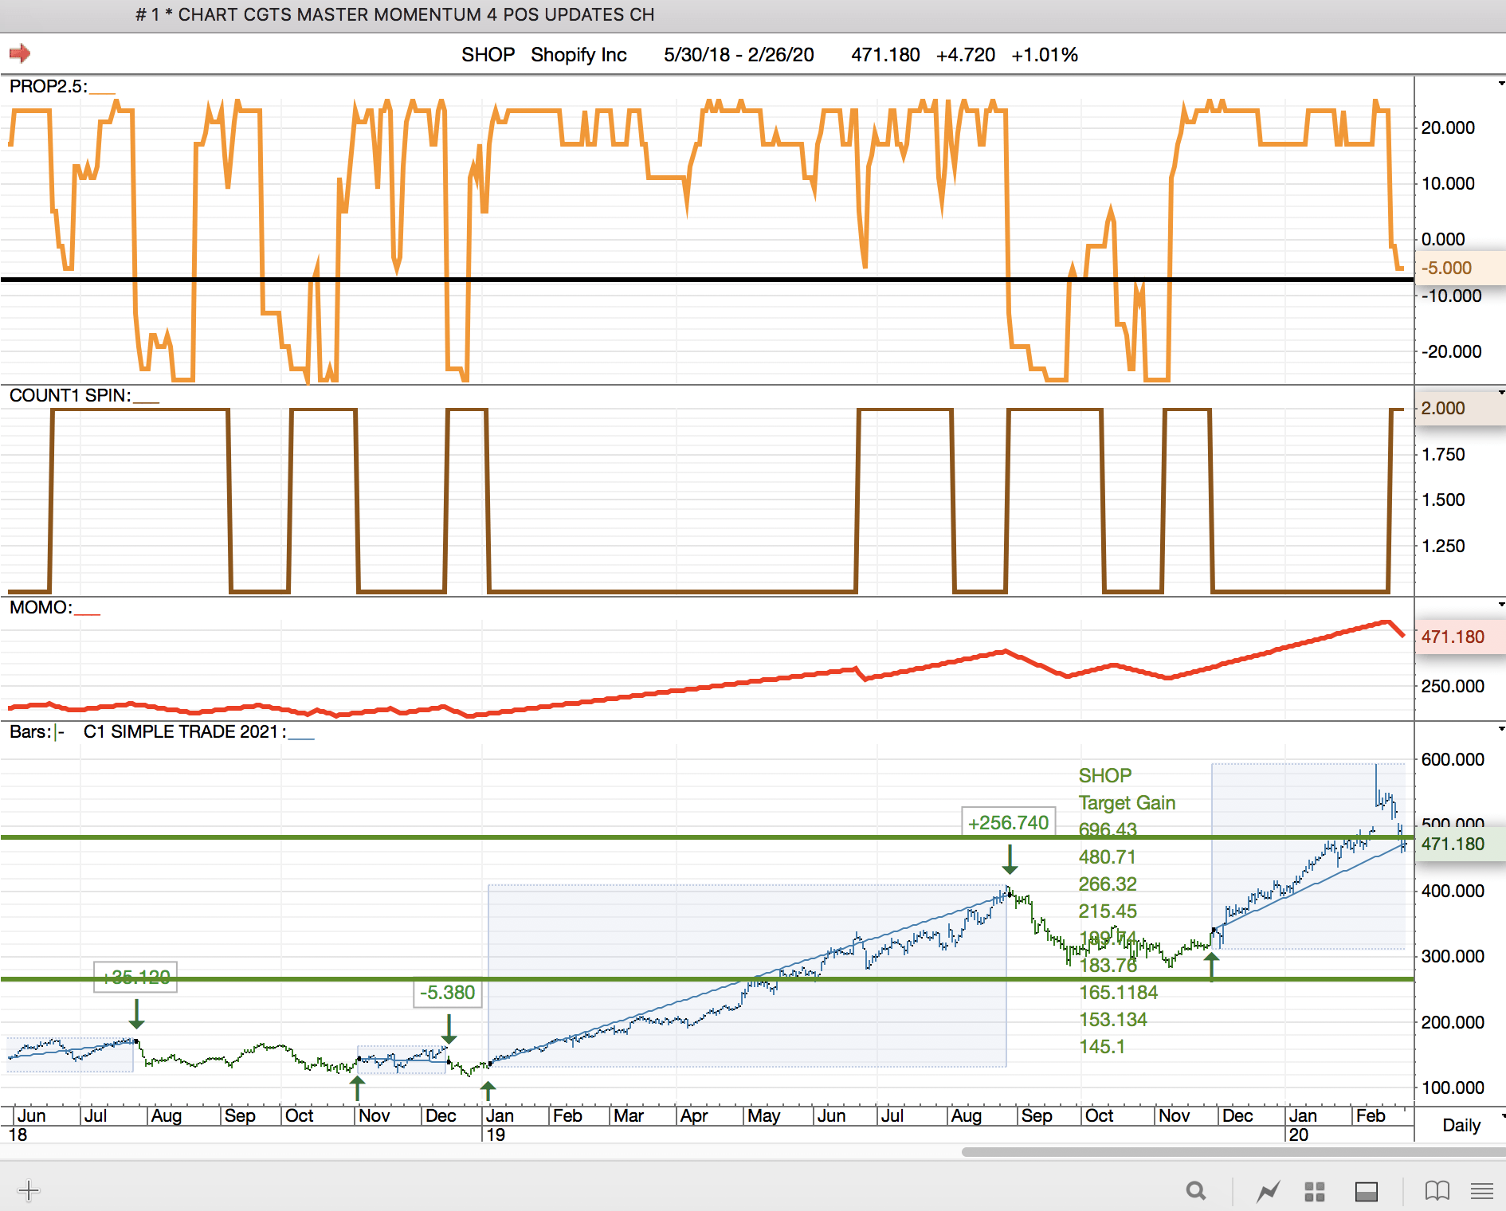
Task: Click the 145.1 target value
Action: click(x=1101, y=1046)
